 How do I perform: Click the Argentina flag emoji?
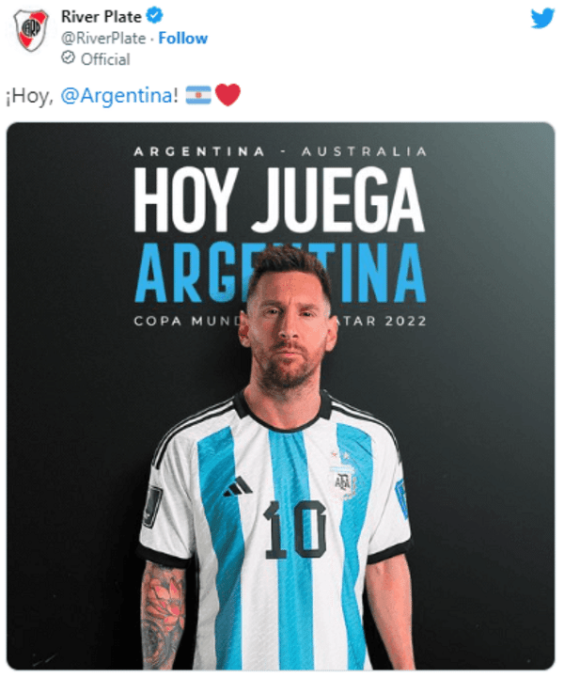pyautogui.click(x=198, y=95)
